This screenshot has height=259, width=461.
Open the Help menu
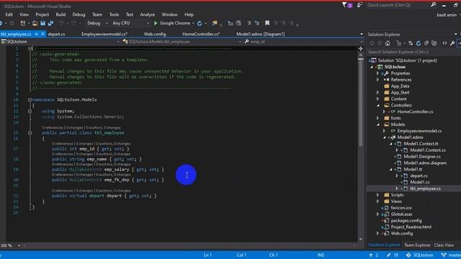189,14
